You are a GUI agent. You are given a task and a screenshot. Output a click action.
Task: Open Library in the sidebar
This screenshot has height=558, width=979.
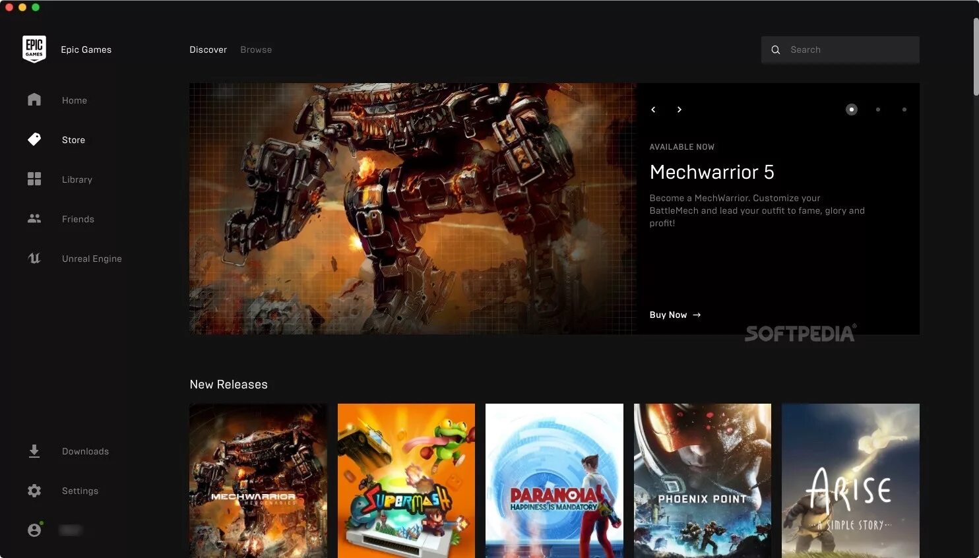pyautogui.click(x=77, y=179)
